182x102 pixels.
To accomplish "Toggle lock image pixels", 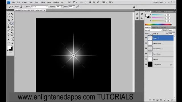I will [x=153, y=33].
